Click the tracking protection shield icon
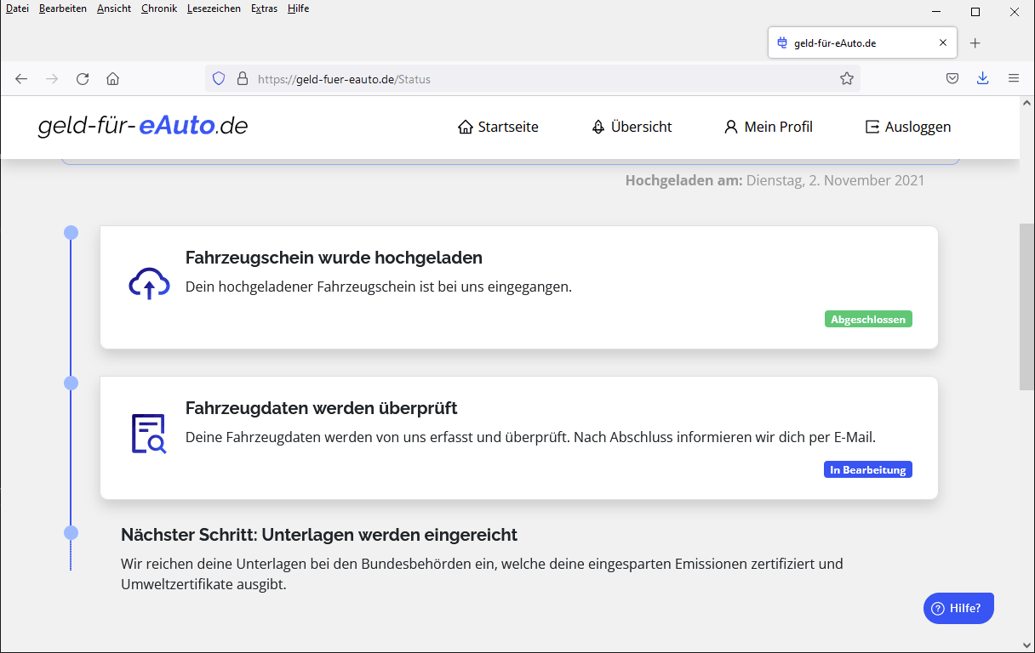 (219, 79)
